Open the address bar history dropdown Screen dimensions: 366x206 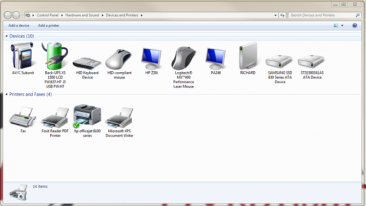275,15
